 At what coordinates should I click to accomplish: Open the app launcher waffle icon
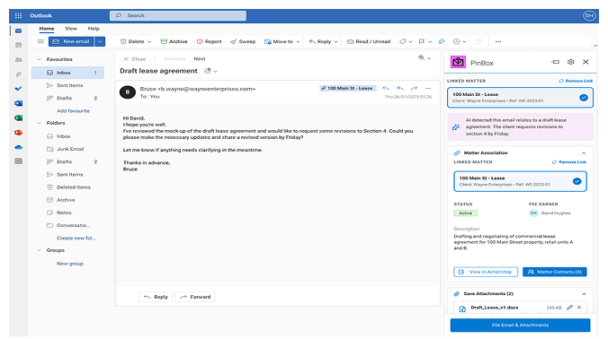(x=18, y=15)
